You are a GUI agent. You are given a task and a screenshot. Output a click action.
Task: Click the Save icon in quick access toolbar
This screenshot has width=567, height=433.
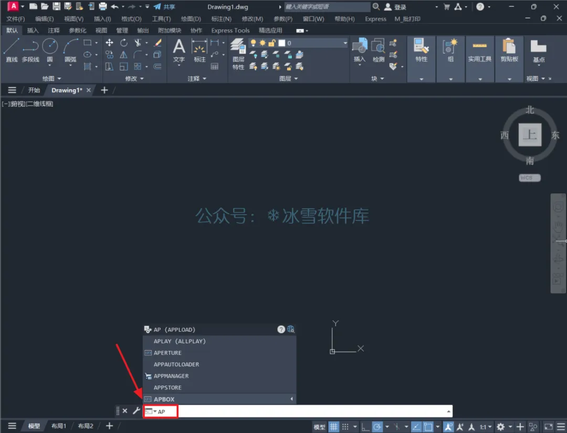pyautogui.click(x=56, y=6)
